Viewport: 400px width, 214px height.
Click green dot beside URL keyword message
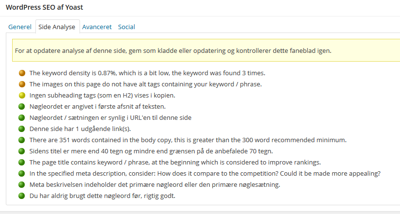[22, 118]
